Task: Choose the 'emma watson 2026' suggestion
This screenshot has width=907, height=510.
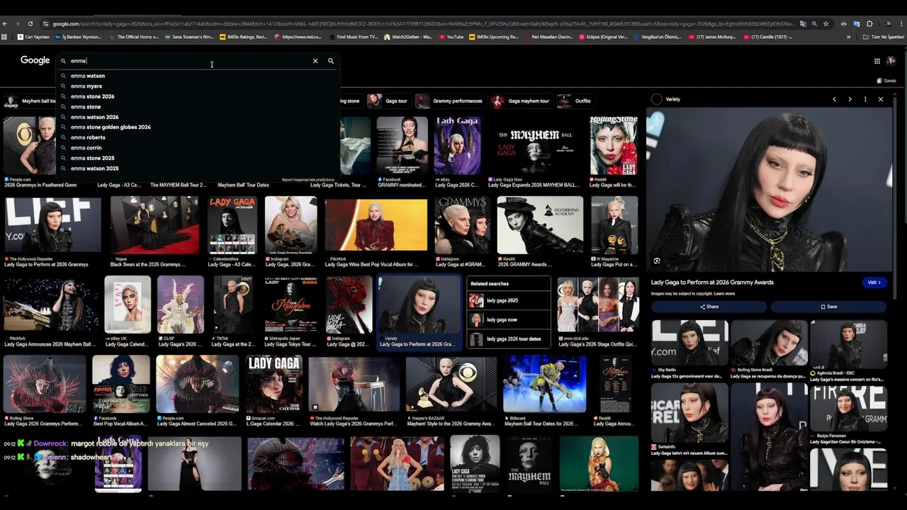Action: tap(198, 117)
